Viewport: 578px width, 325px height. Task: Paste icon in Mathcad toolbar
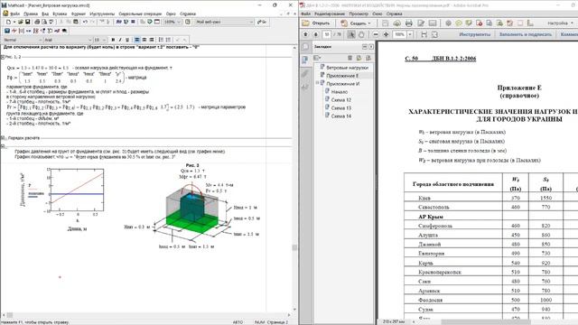76,22
